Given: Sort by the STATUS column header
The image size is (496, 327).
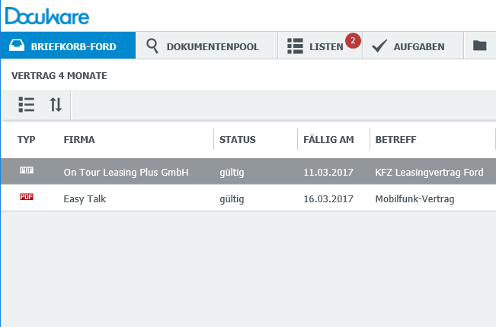Looking at the screenshot, I should (x=237, y=139).
